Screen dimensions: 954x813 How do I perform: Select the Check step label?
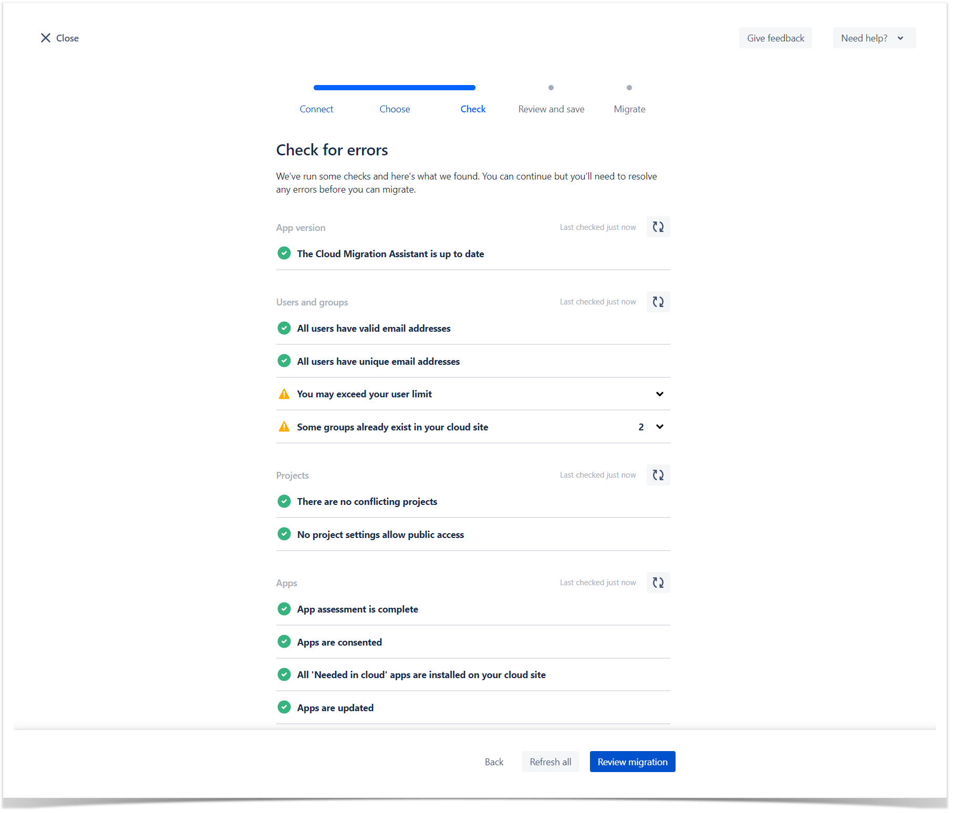(x=473, y=109)
